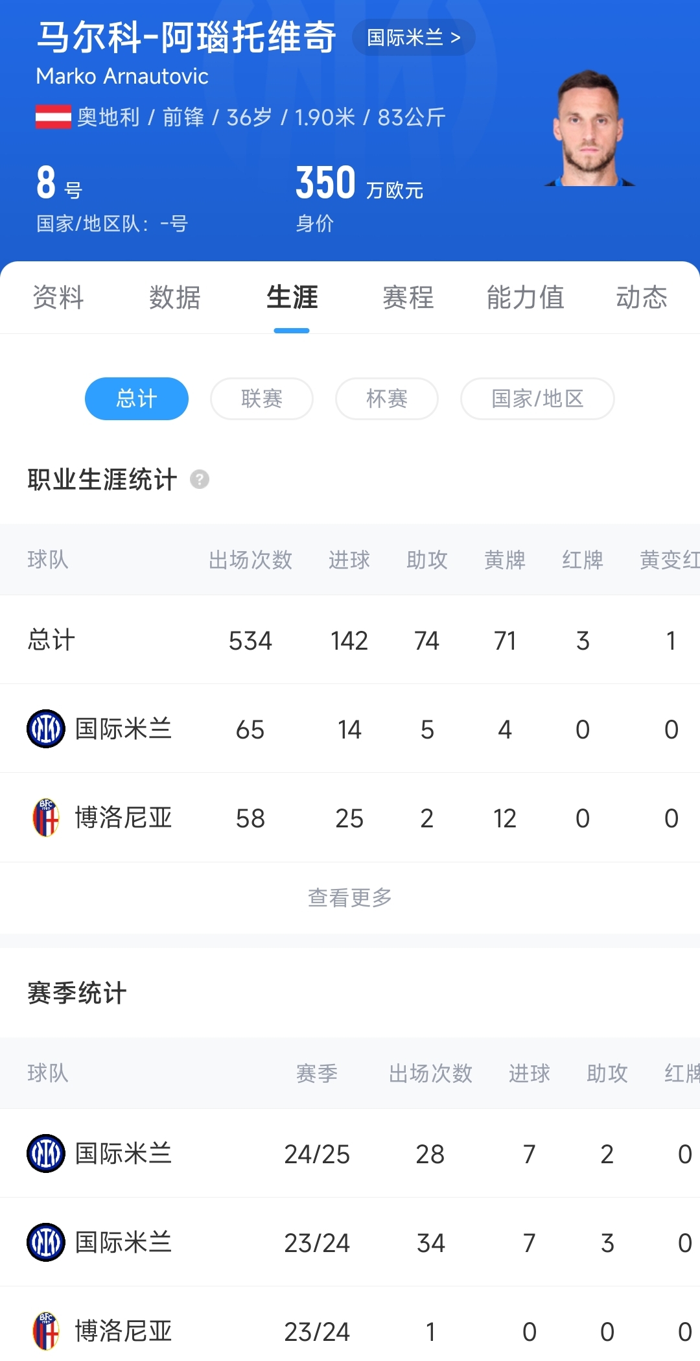The width and height of the screenshot is (700, 1361).
Task: Select the 总计 filter pill
Action: (137, 398)
